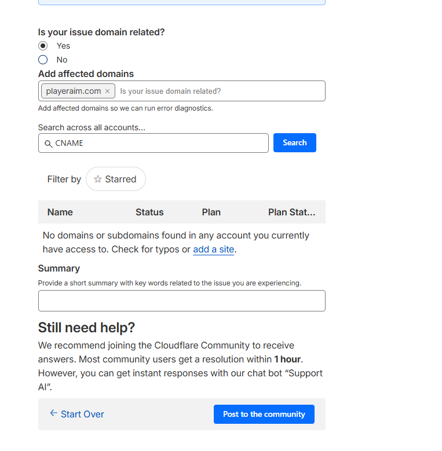Viewport: 442px width, 451px height.
Task: Click into the Summary text field
Action: [181, 301]
